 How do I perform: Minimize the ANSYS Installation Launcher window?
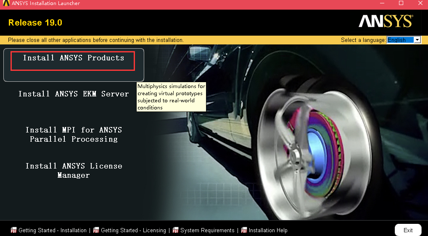coord(382,3)
